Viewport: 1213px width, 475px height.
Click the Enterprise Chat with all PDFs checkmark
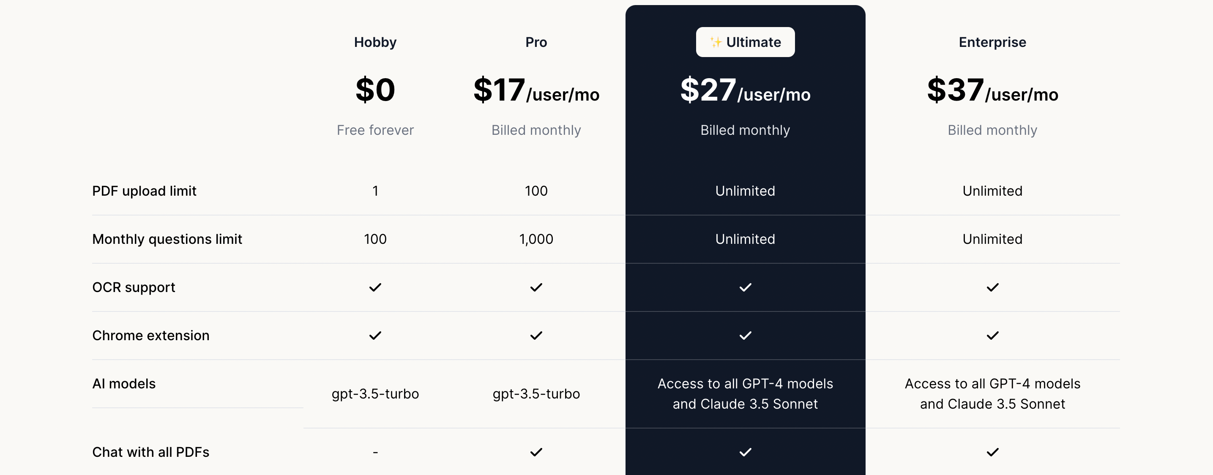click(x=992, y=452)
